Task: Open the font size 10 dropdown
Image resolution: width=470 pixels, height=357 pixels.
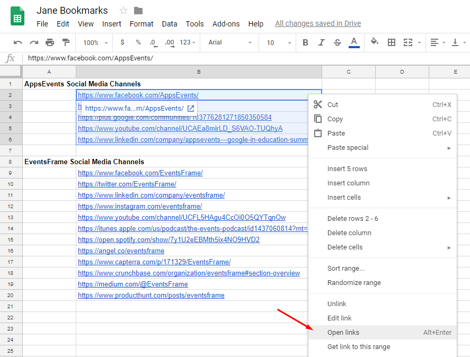Action: [x=279, y=43]
